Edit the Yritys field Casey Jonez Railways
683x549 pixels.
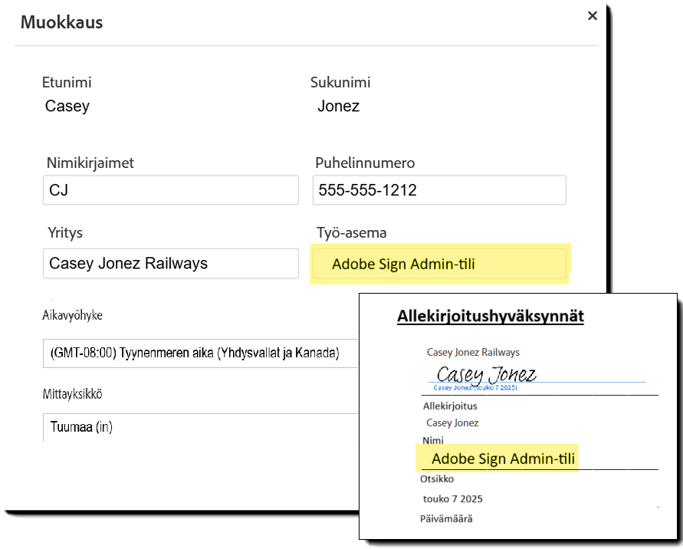[x=171, y=263]
